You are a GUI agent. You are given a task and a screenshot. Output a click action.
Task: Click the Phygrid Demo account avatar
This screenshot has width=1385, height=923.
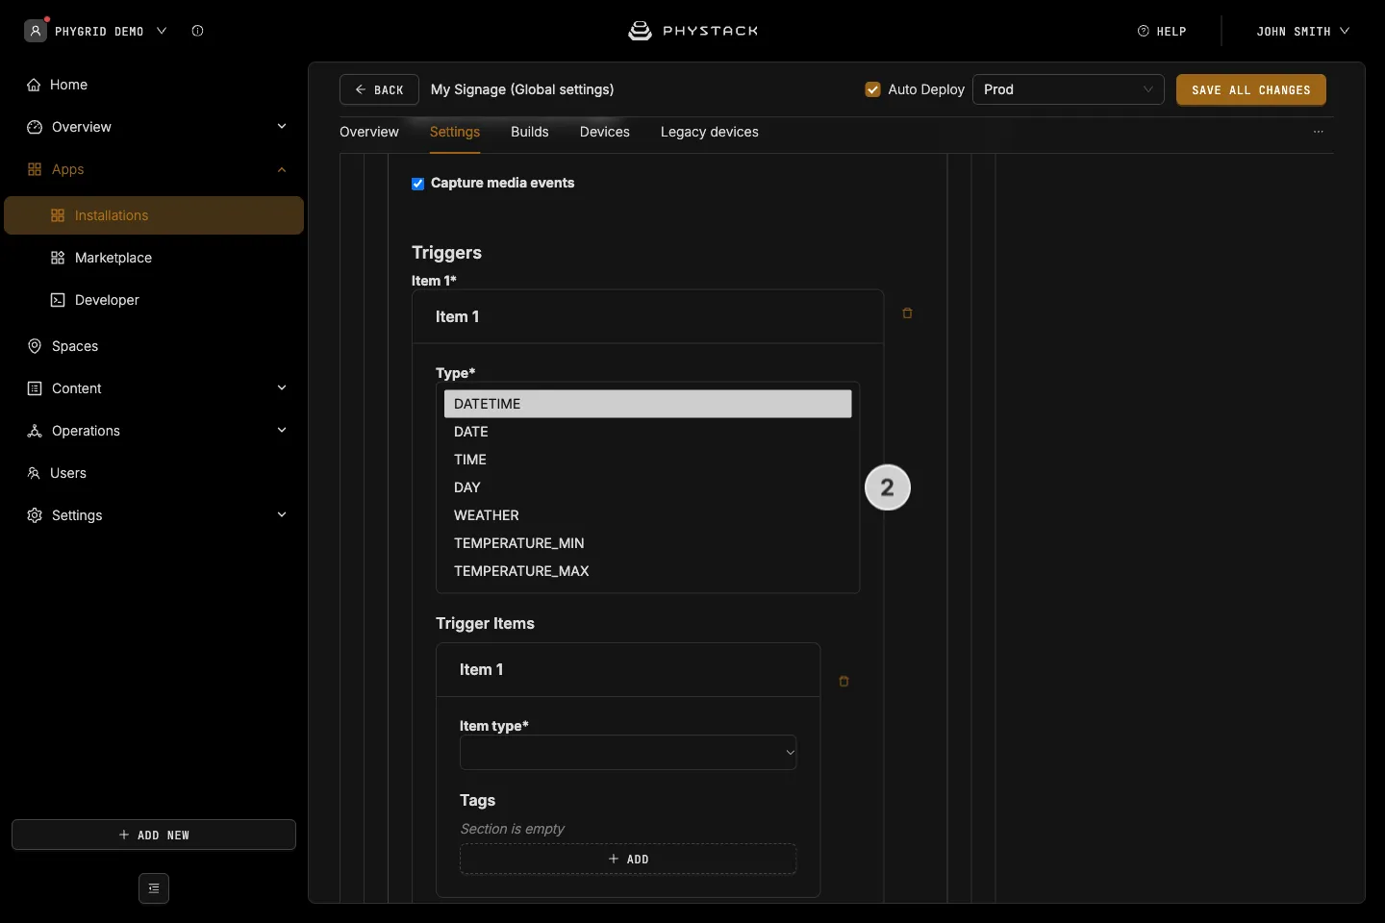tap(36, 31)
